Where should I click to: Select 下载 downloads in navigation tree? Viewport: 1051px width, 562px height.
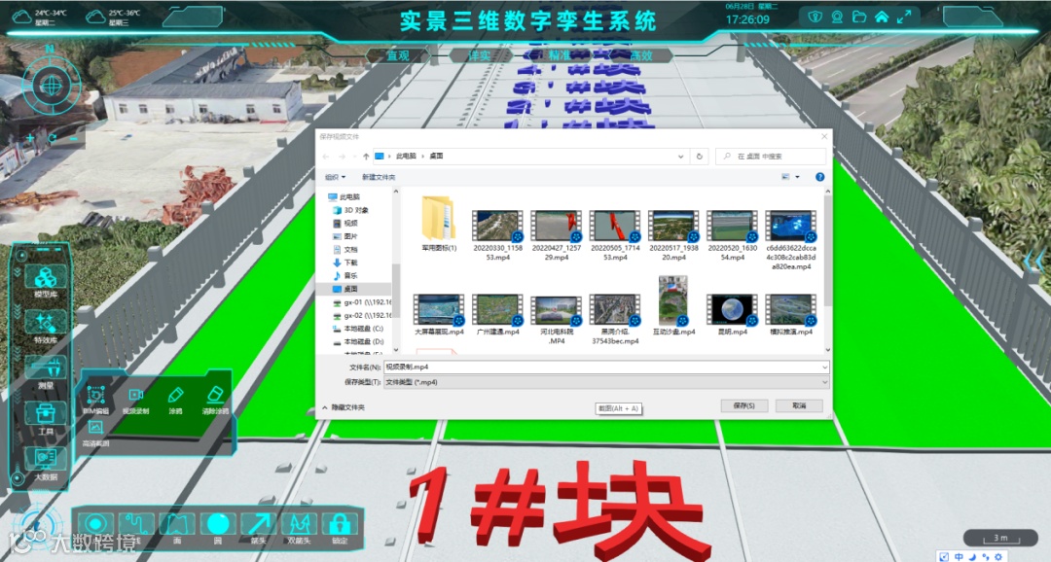coord(345,263)
